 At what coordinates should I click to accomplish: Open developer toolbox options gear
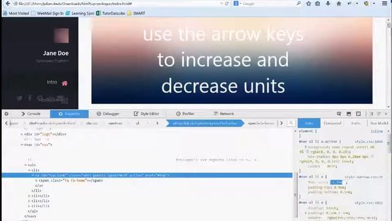point(7,114)
